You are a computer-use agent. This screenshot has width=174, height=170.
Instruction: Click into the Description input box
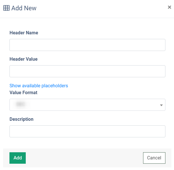coord(87,131)
